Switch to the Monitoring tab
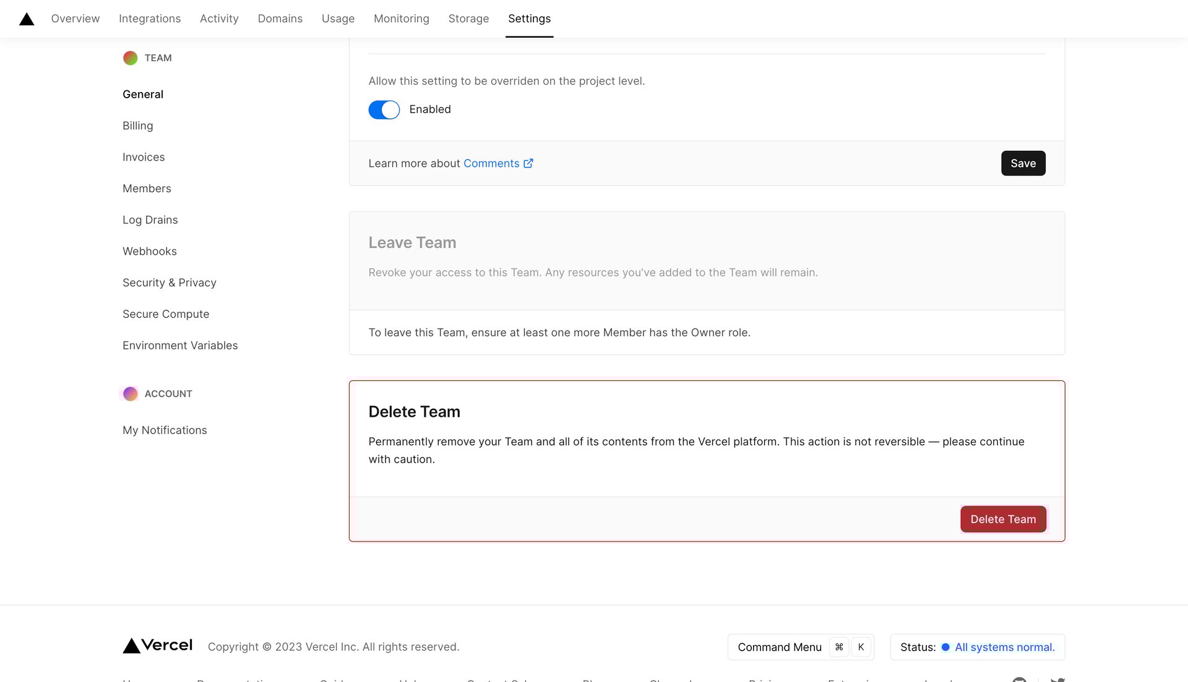Screen dimensions: 1188x682 (x=401, y=19)
